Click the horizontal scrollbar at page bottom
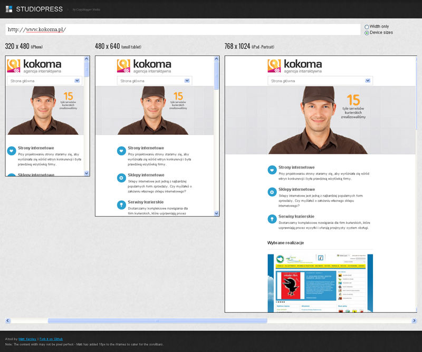 click(x=157, y=320)
